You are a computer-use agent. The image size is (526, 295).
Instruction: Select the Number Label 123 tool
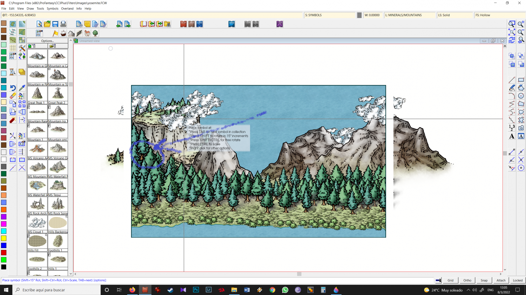point(512,128)
